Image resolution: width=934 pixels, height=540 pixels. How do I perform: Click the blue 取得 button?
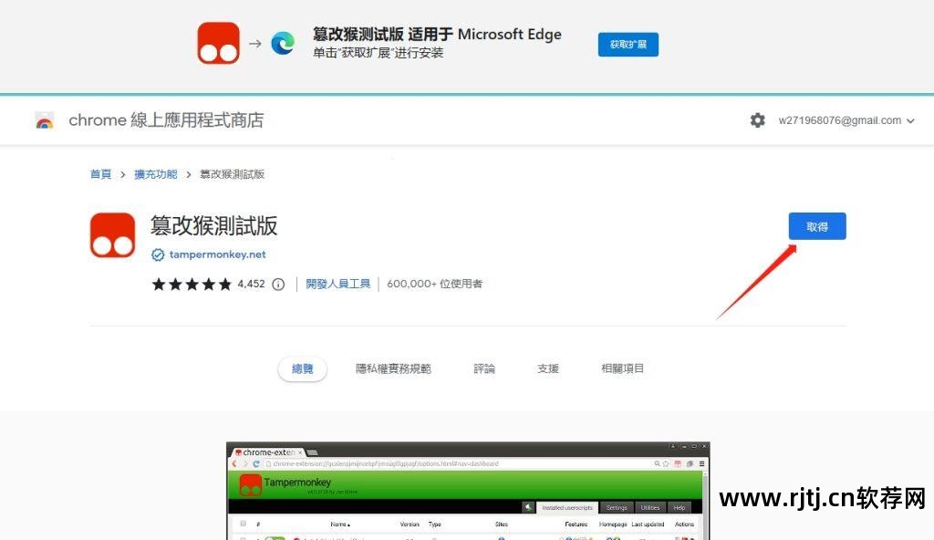coord(817,226)
